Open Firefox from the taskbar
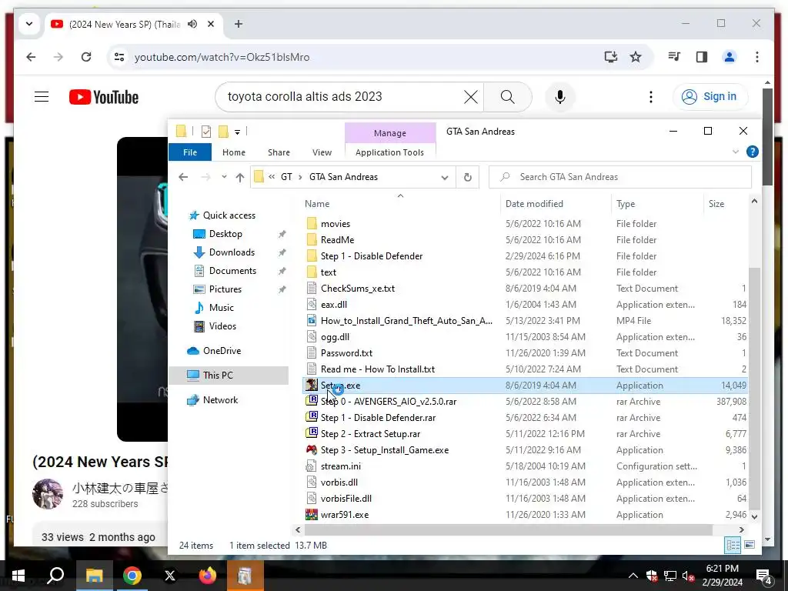 pos(208,576)
